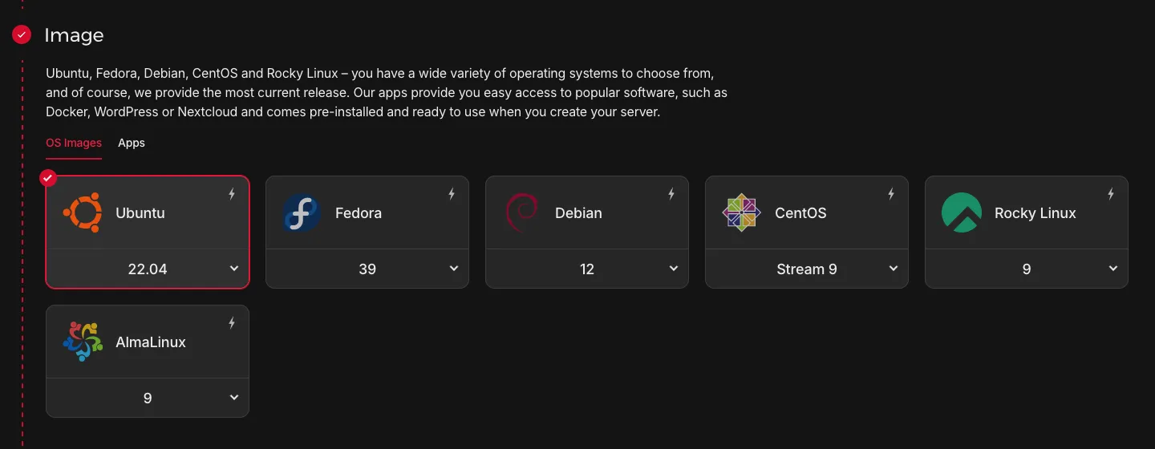The height and width of the screenshot is (449, 1155).
Task: Switch to the OS Images tab
Action: [x=74, y=143]
